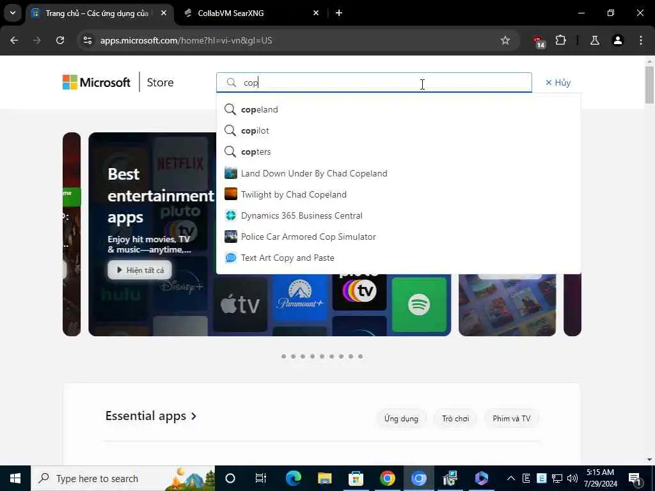The width and height of the screenshot is (655, 491).
Task: Reload the Microsoft Store page
Action: pos(60,40)
